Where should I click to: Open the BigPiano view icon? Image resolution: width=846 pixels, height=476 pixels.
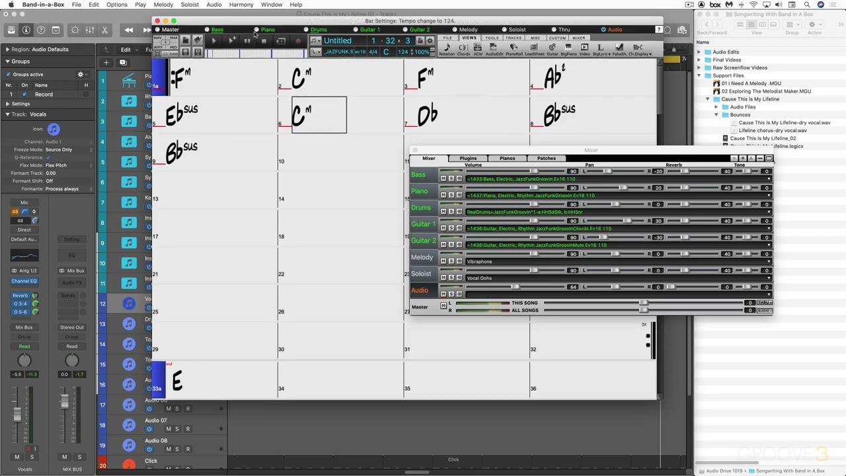tap(568, 48)
